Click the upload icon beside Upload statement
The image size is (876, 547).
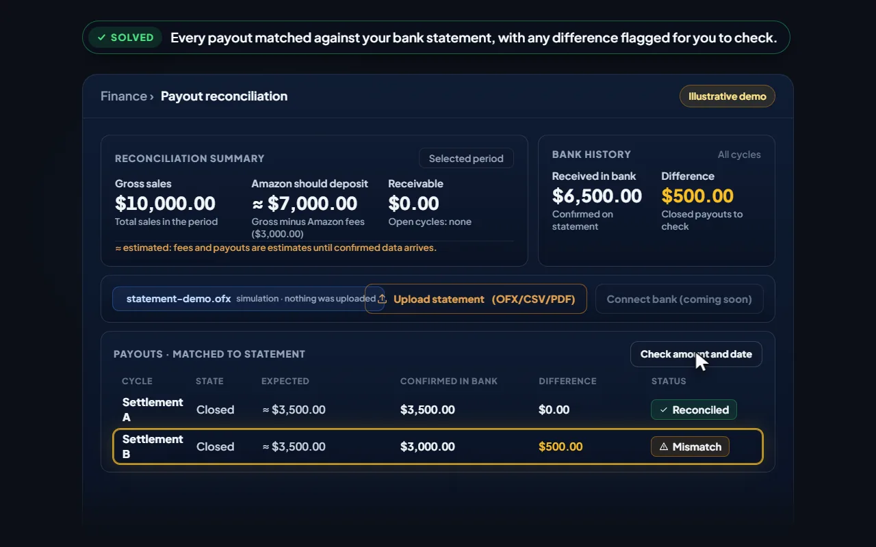pyautogui.click(x=382, y=299)
